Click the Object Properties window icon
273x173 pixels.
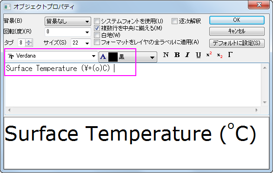coord(7,7)
